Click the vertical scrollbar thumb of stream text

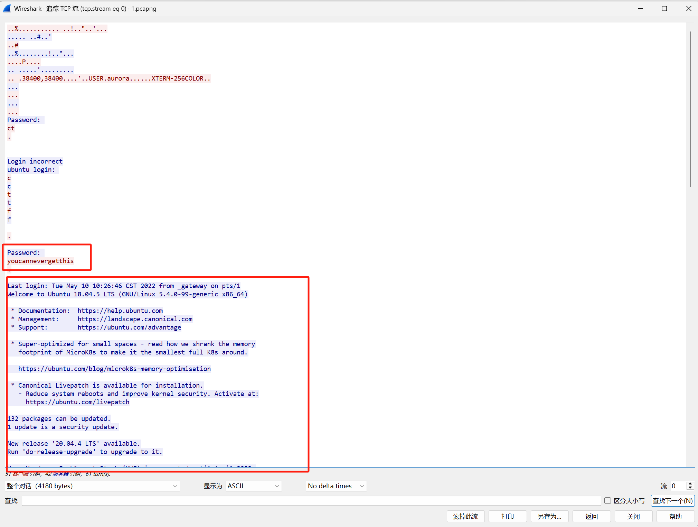(690, 109)
